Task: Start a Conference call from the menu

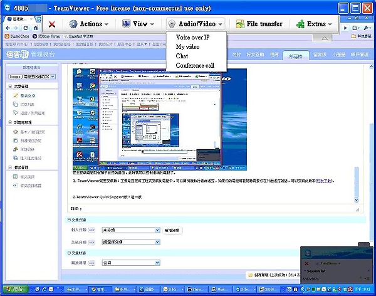Action: (195, 65)
